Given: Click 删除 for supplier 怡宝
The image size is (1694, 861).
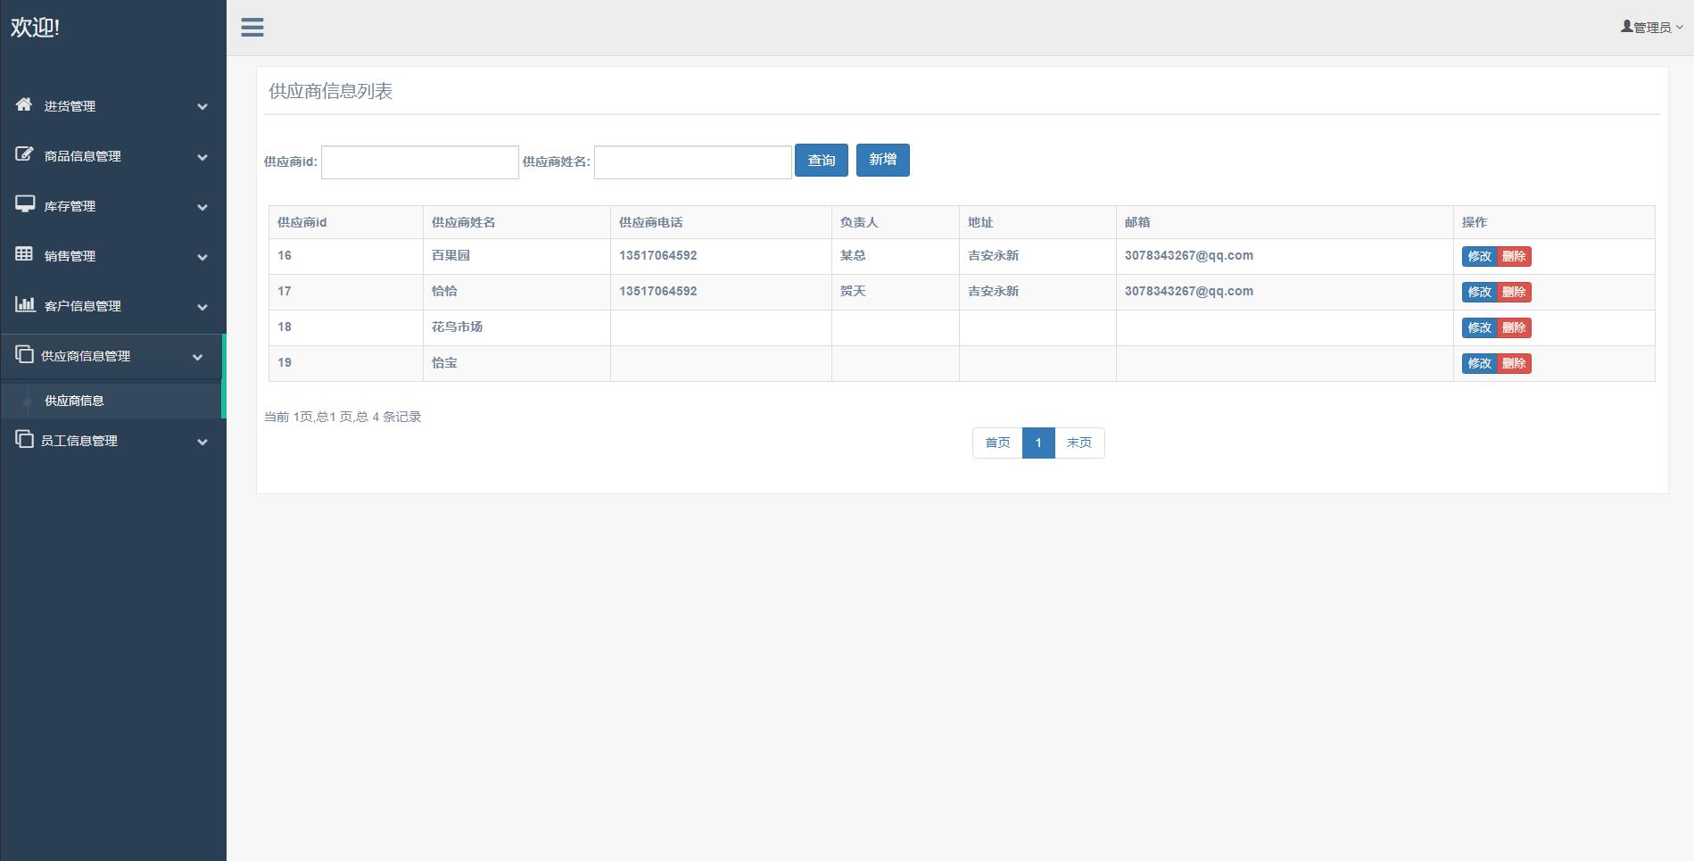Looking at the screenshot, I should pos(1514,363).
